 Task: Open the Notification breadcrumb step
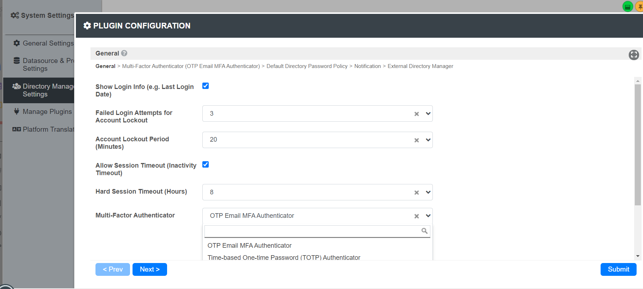tap(367, 66)
